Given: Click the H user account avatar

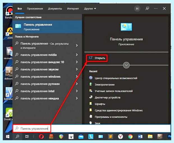Looking at the screenshot, I should tap(137, 9).
